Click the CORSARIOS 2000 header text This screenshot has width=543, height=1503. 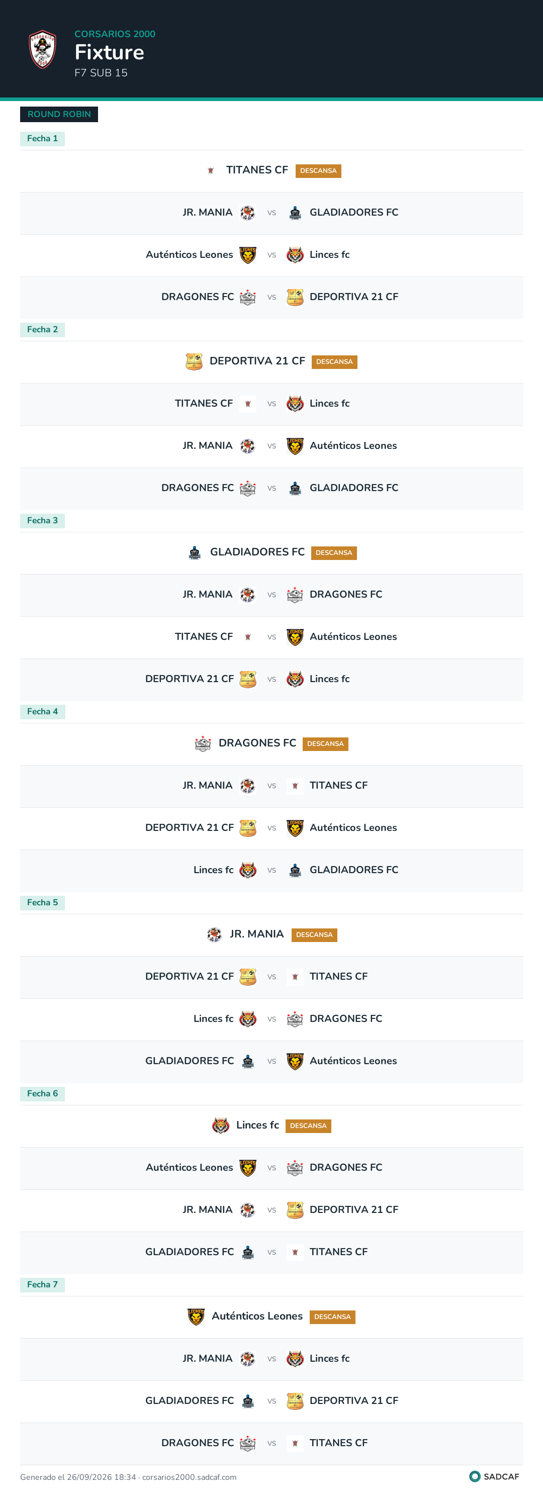tap(115, 34)
